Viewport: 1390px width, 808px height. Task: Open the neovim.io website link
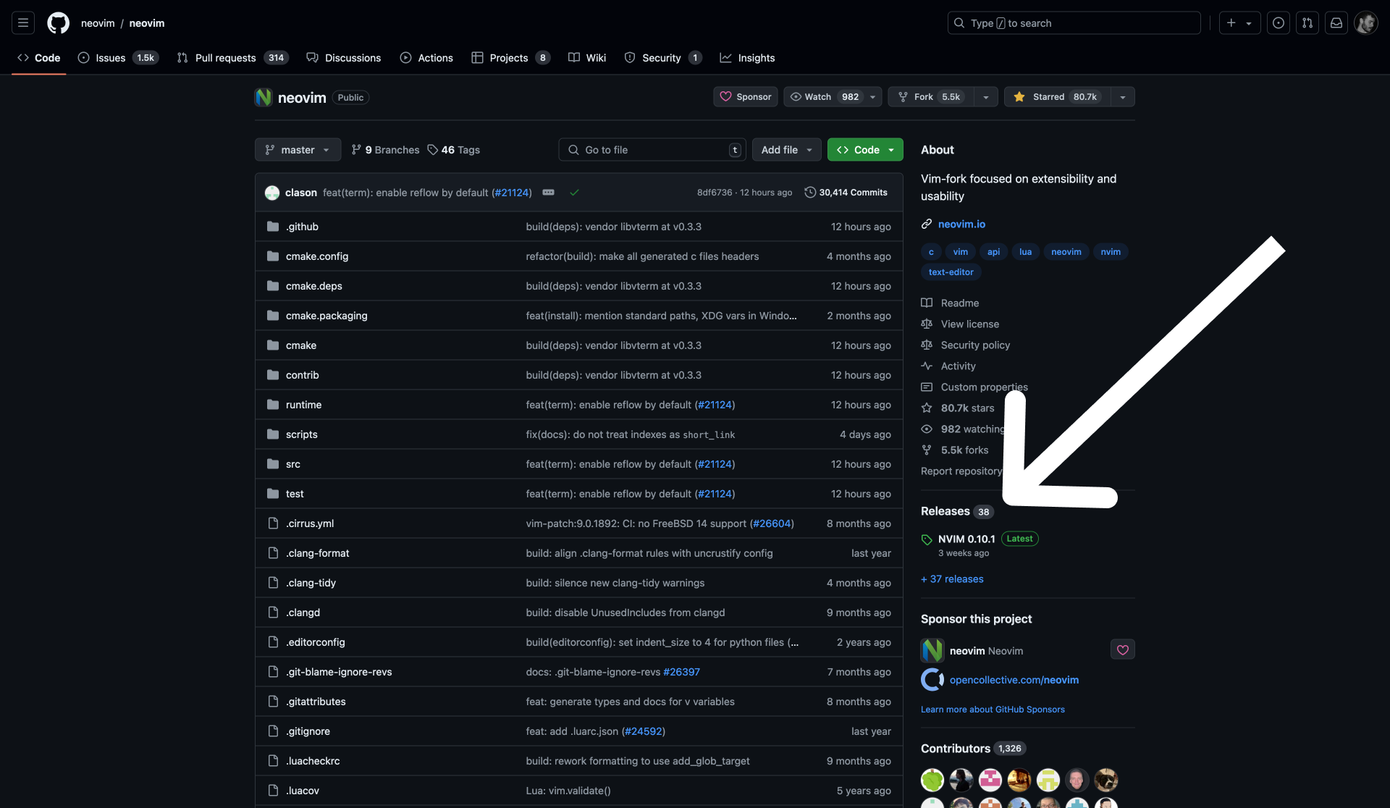[961, 224]
